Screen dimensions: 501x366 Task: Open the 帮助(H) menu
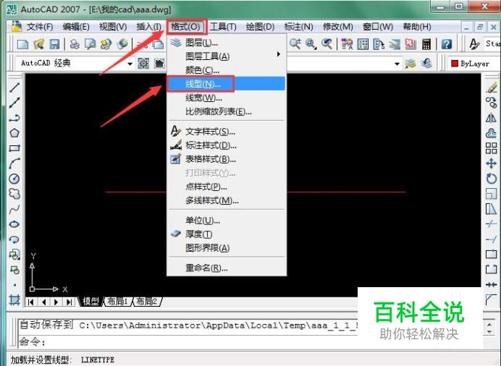(417, 27)
